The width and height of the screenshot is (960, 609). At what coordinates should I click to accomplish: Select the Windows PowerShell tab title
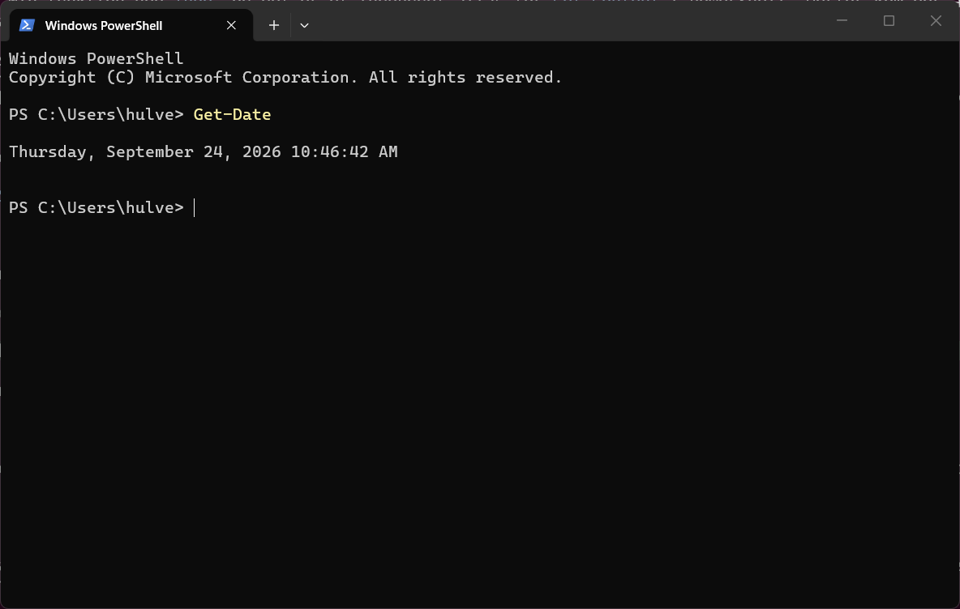point(104,26)
